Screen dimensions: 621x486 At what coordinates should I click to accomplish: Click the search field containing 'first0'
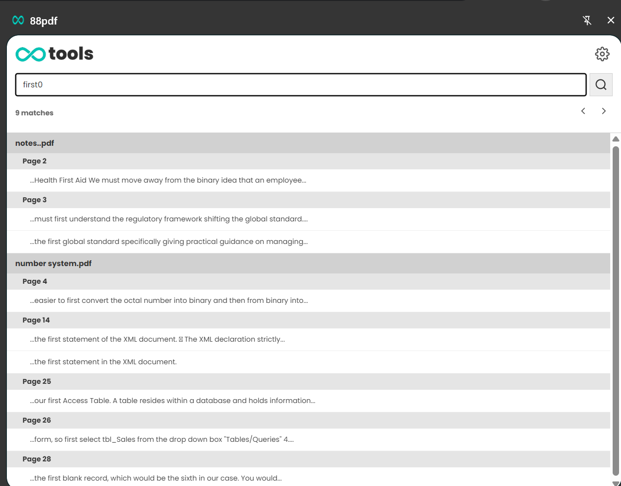[x=300, y=85]
